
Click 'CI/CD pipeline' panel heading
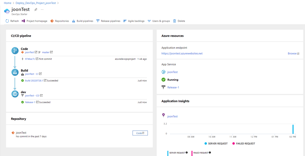tap(21, 36)
